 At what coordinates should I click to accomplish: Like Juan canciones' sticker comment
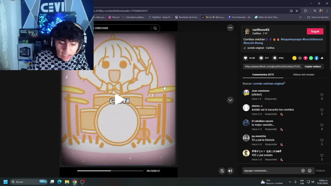[322, 95]
